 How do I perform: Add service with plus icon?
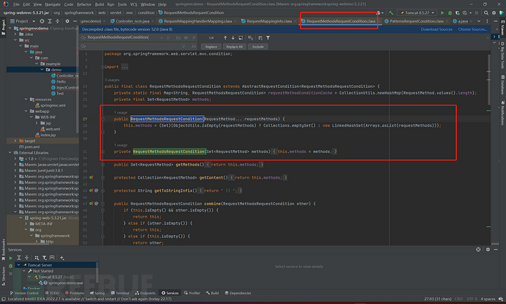click(x=62, y=258)
